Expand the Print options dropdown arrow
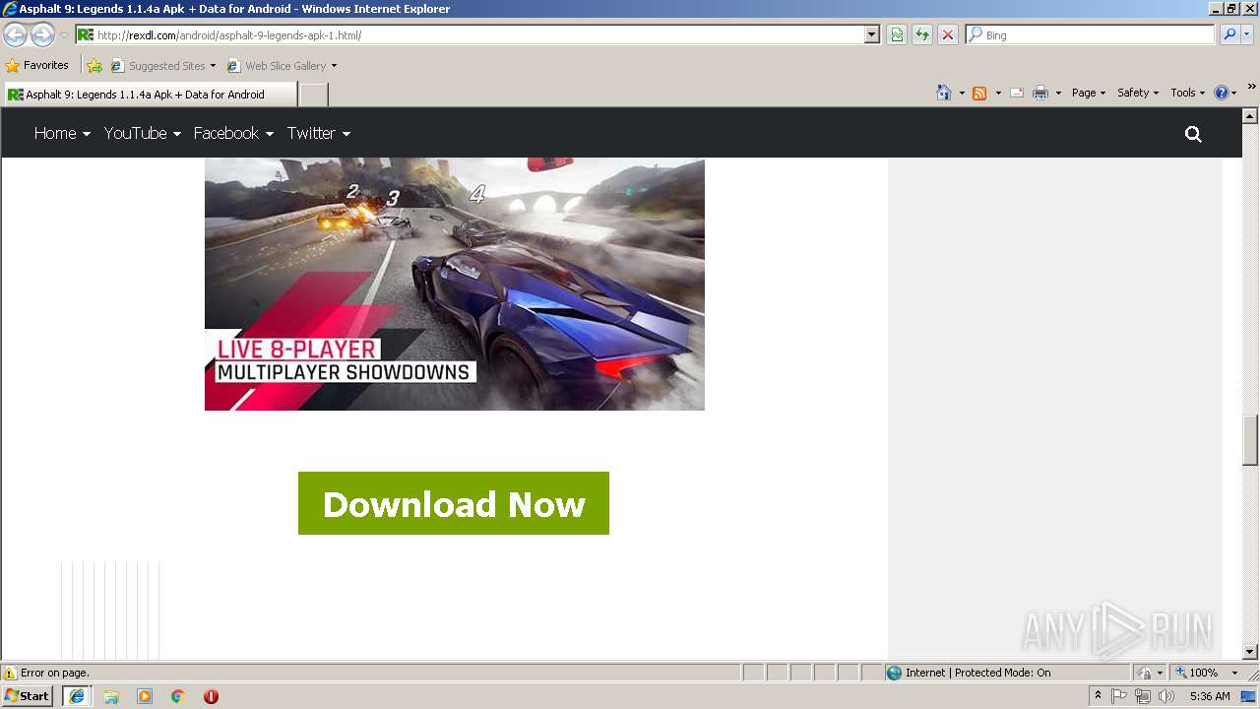 click(x=1058, y=93)
